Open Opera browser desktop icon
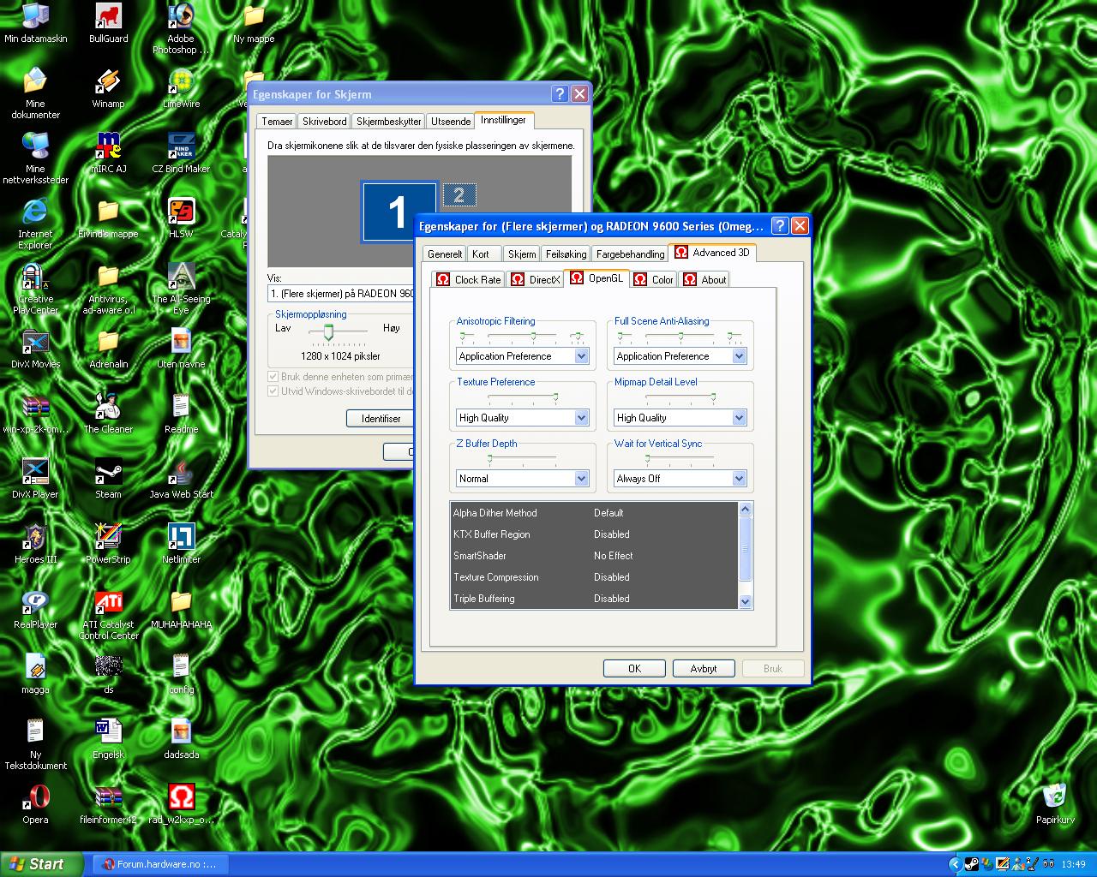 point(35,804)
